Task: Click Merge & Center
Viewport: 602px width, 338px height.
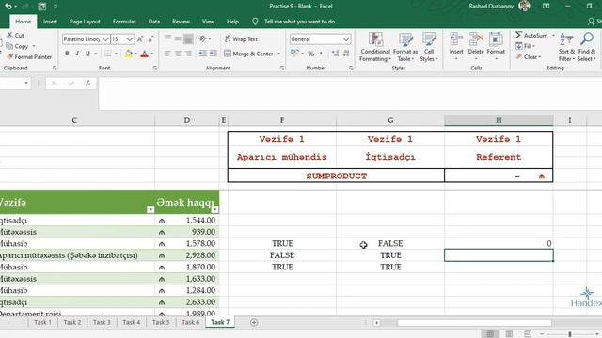Action: (x=248, y=54)
